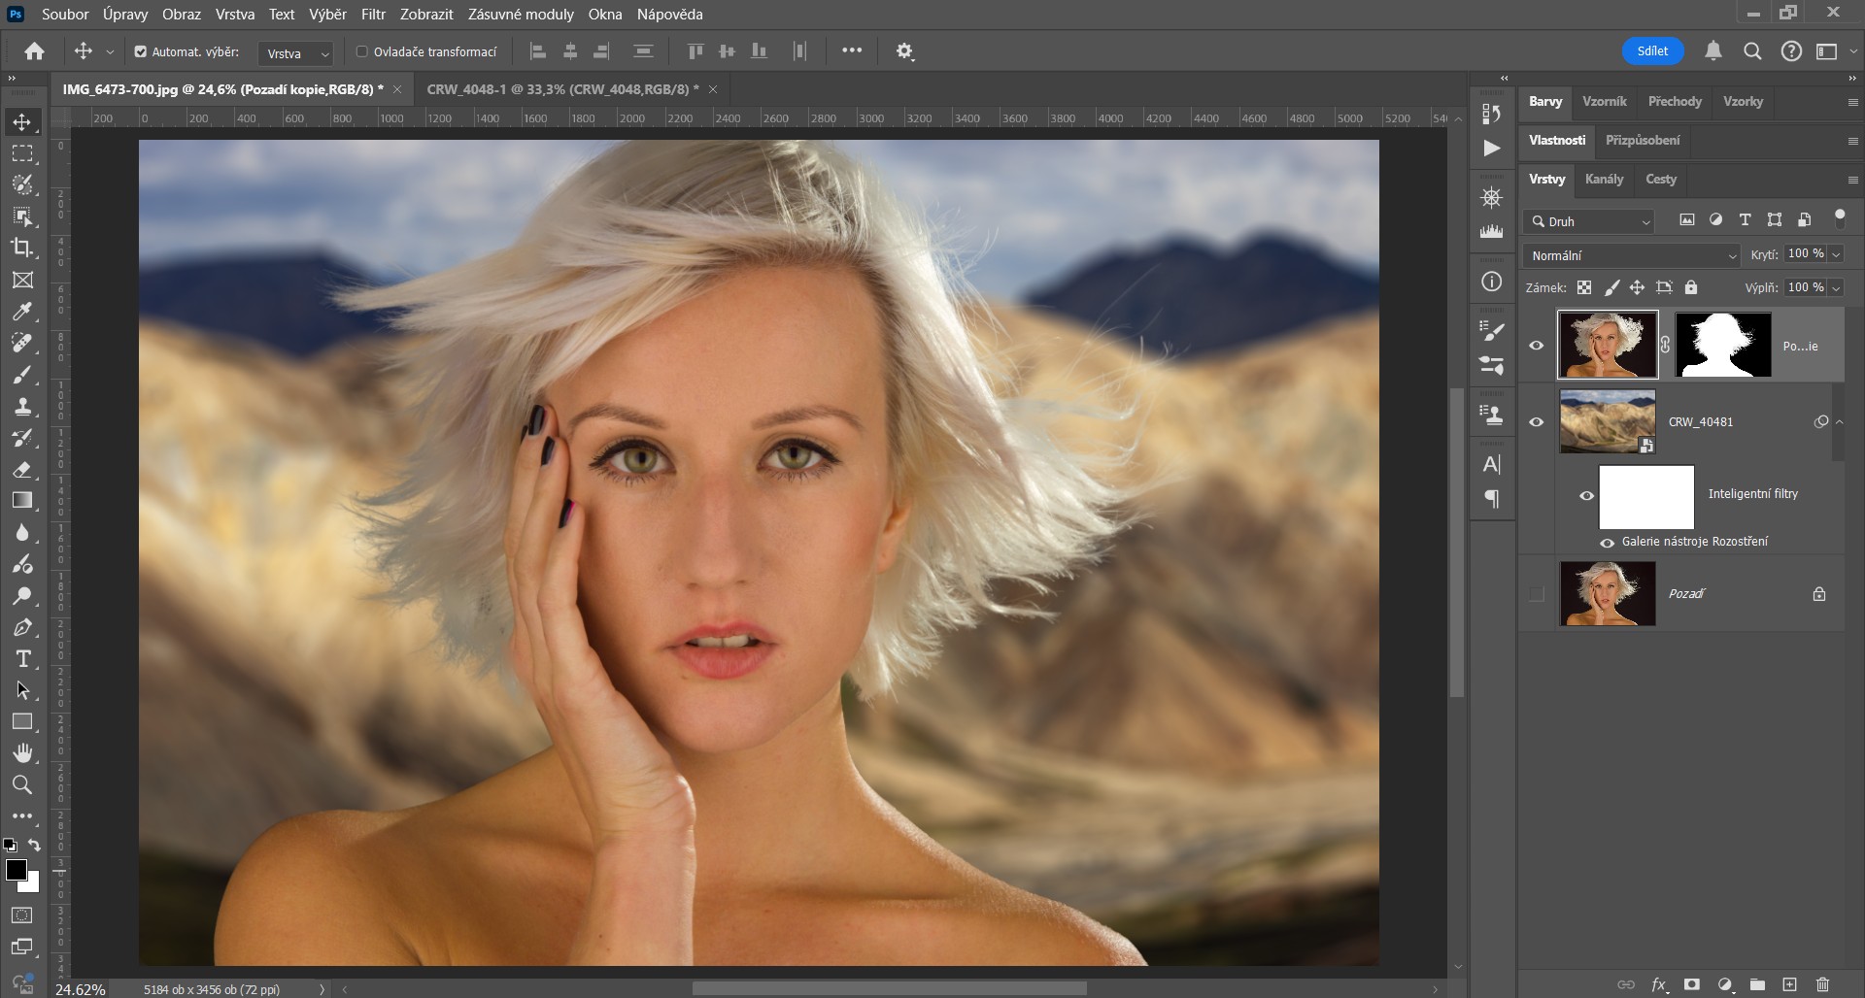Image resolution: width=1865 pixels, height=998 pixels.
Task: Enable Ovladače transformací checkbox
Action: pos(361,51)
